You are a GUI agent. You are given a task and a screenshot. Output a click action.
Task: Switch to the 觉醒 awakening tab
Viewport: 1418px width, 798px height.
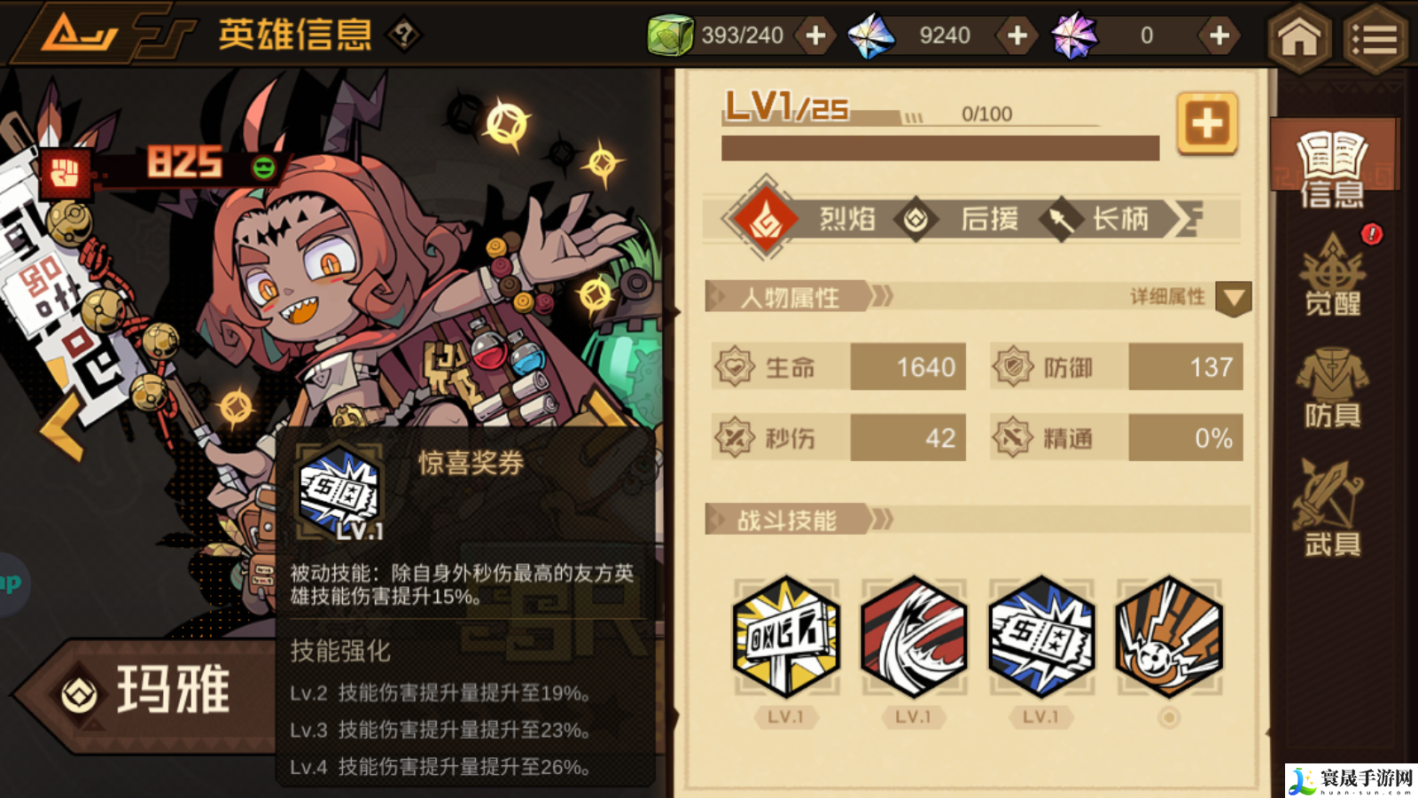[1332, 276]
